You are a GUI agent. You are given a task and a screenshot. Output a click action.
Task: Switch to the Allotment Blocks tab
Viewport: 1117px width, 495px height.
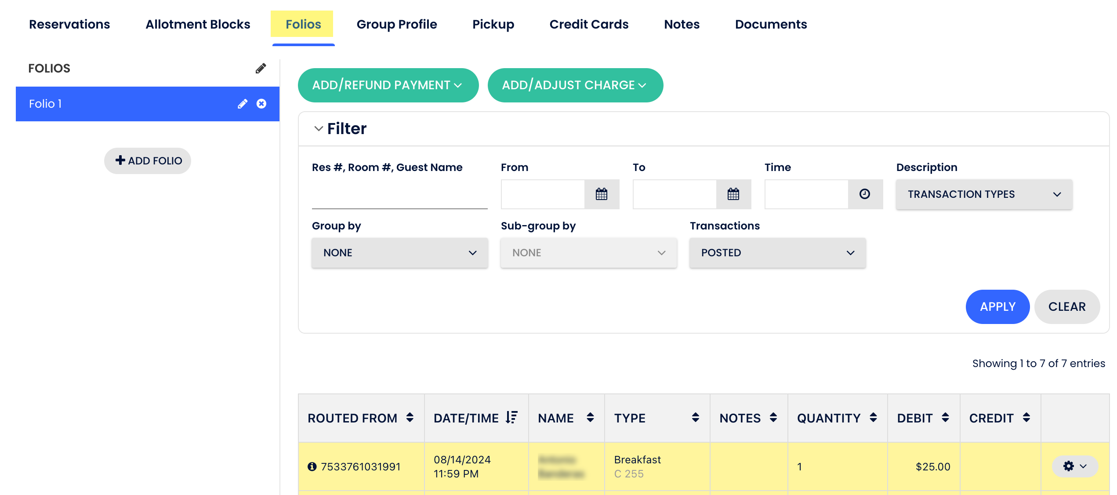(198, 24)
